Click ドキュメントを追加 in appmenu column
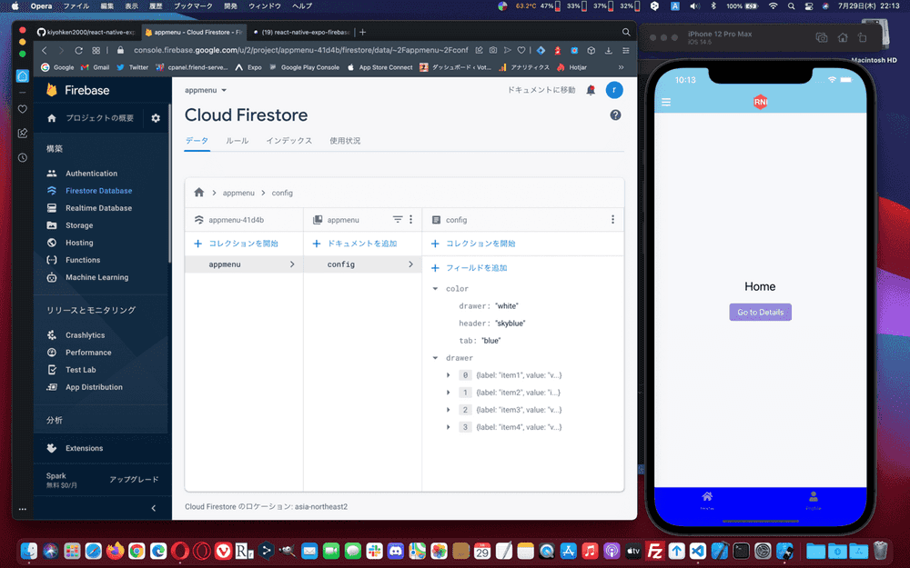This screenshot has width=910, height=568. point(355,244)
